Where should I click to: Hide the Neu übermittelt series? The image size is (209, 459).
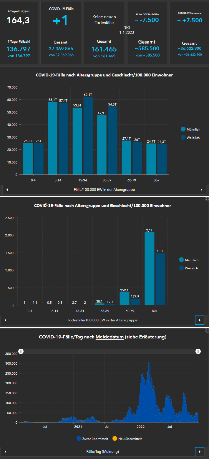tap(127, 439)
